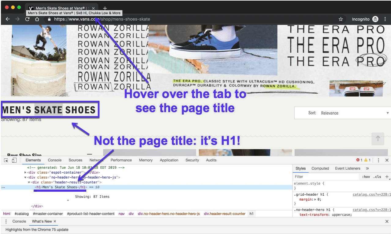The width and height of the screenshot is (391, 234).
Task: Toggle the device toolbar emulation icon
Action: click(14, 160)
